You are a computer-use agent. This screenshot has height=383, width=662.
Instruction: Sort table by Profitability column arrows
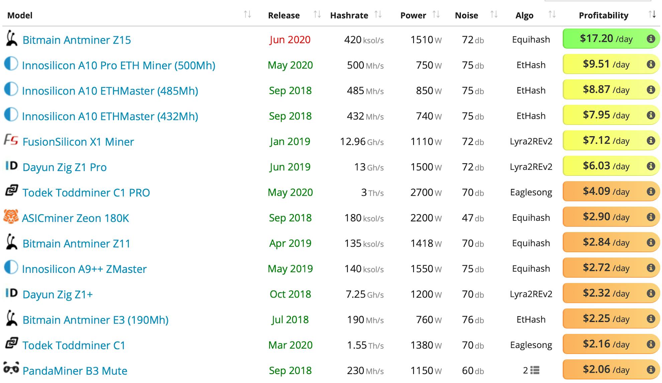coord(652,14)
